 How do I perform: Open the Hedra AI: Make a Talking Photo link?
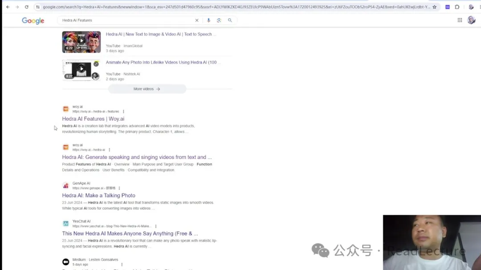click(98, 195)
